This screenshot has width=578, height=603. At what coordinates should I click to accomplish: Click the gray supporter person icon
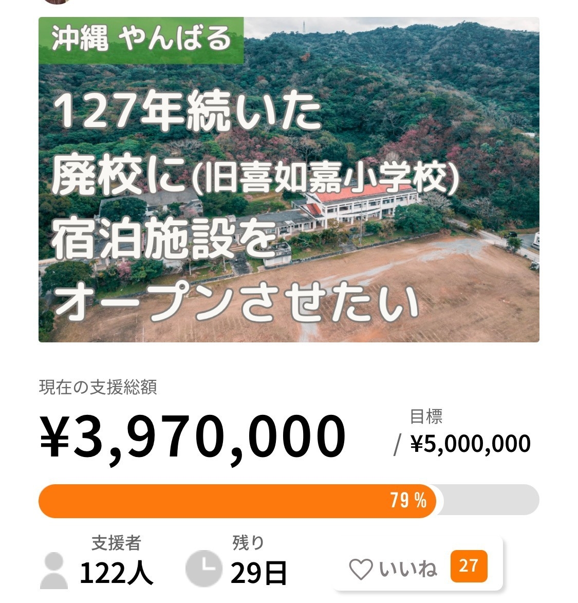(x=54, y=570)
